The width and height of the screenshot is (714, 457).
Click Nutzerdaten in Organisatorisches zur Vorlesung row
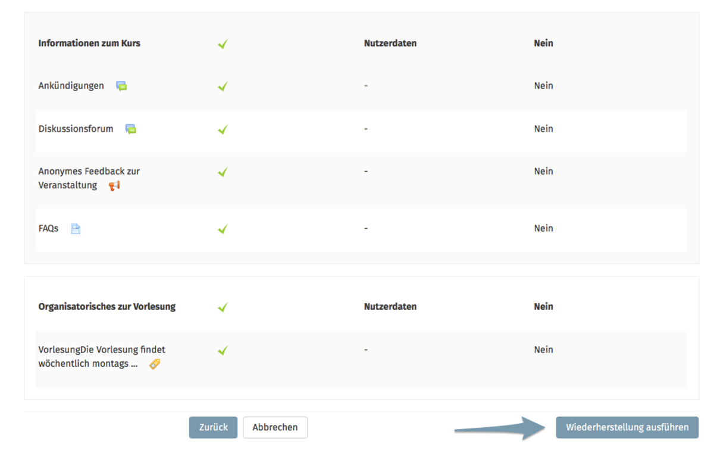[390, 307]
